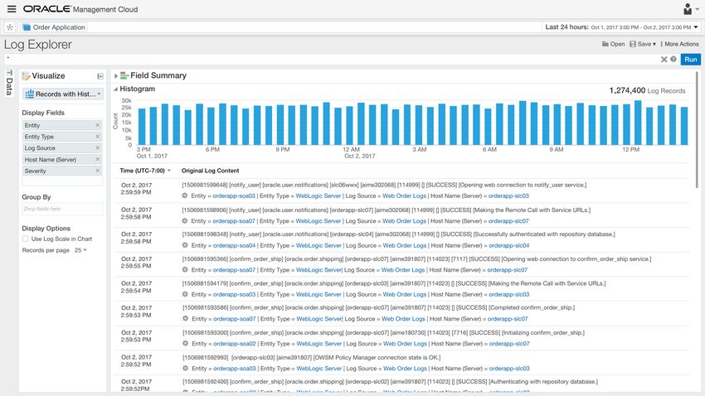Image resolution: width=705 pixels, height=396 pixels.
Task: Open orderapp-soa02 entity link
Action: click(x=235, y=344)
